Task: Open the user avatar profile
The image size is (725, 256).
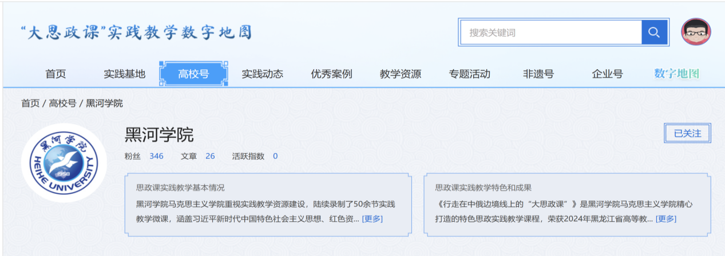Action: click(696, 32)
